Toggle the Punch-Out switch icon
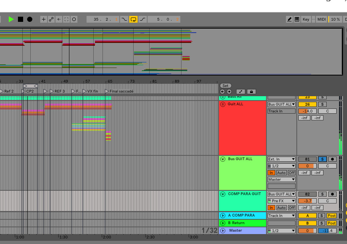347x244 pixels. [x=143, y=19]
